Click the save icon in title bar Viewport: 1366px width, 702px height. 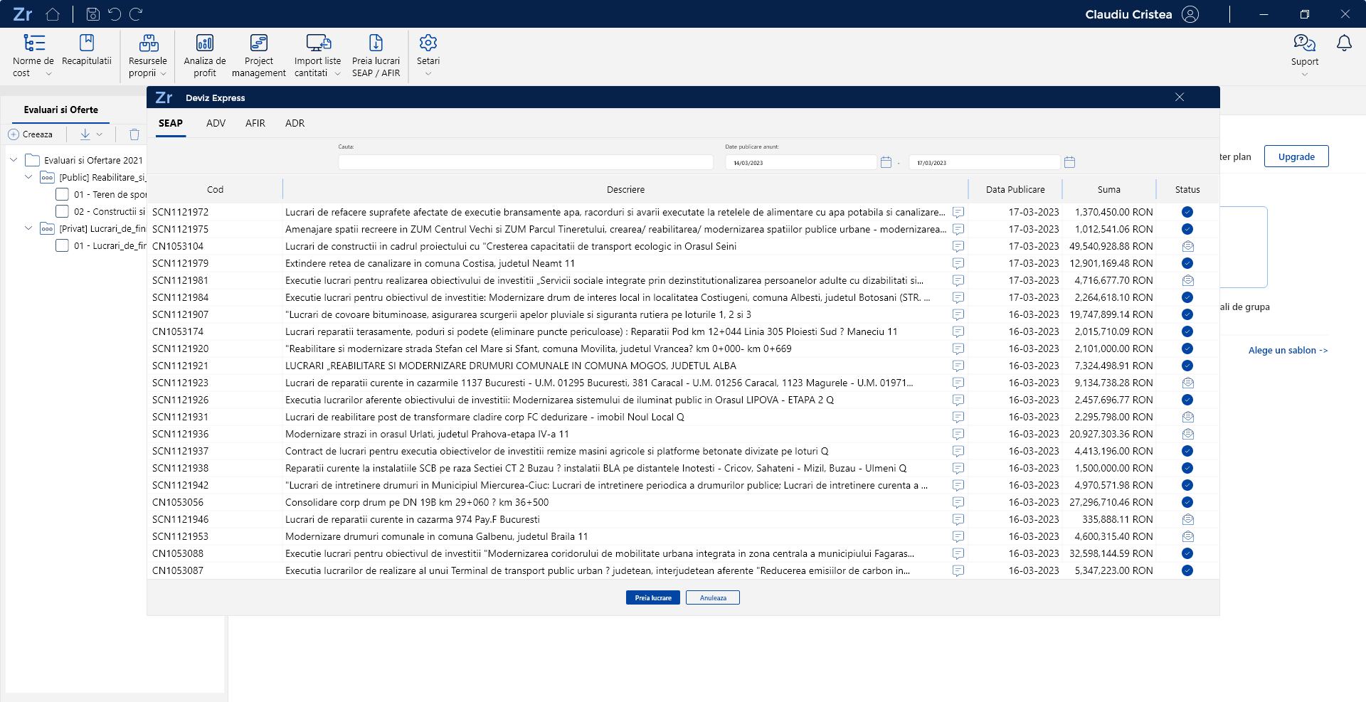pyautogui.click(x=92, y=14)
